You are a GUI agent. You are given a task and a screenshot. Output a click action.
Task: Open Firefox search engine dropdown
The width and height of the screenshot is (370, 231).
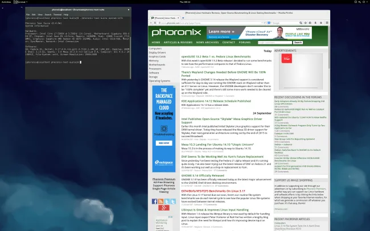tap(269, 23)
